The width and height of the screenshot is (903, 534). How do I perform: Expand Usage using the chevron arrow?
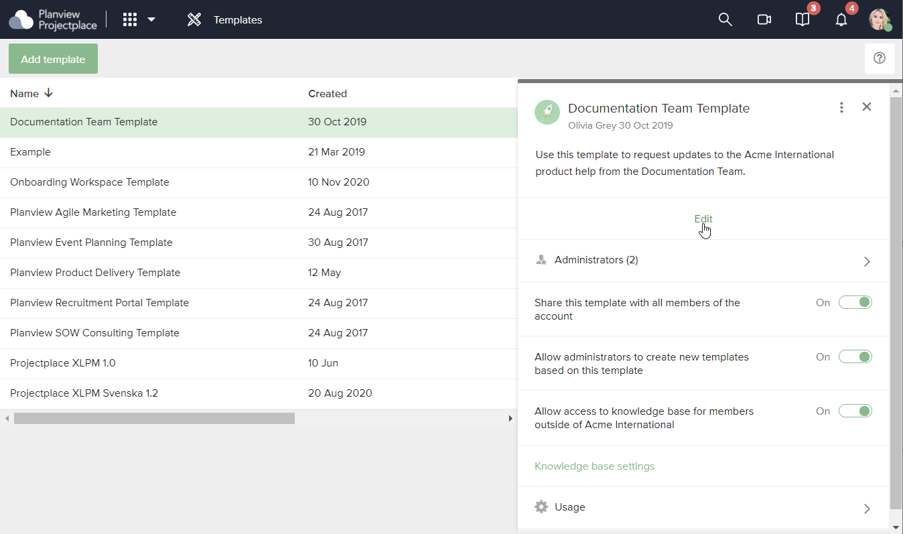pyautogui.click(x=867, y=509)
